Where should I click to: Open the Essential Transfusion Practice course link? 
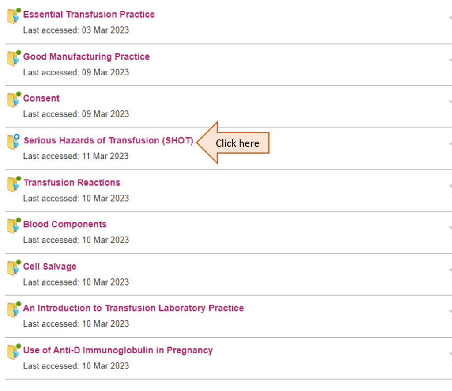(x=89, y=15)
